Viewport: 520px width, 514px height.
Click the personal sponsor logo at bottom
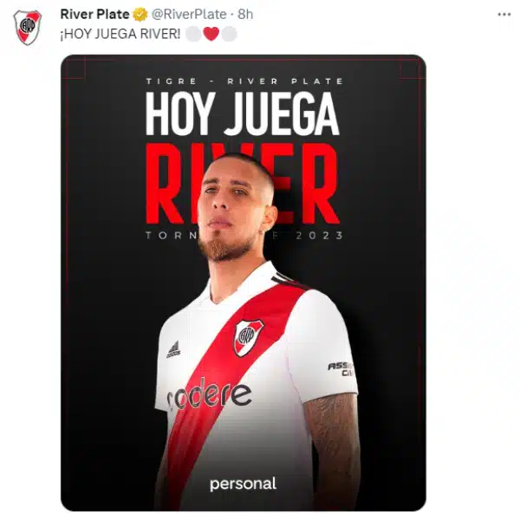pyautogui.click(x=243, y=485)
